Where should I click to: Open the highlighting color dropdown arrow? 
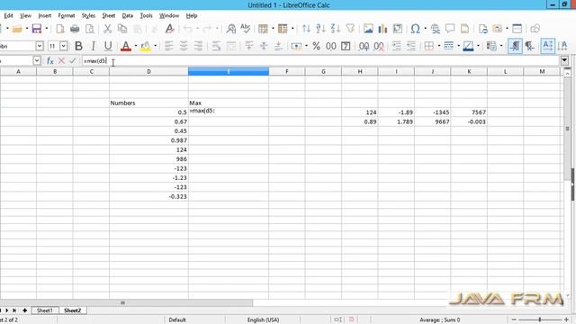156,46
